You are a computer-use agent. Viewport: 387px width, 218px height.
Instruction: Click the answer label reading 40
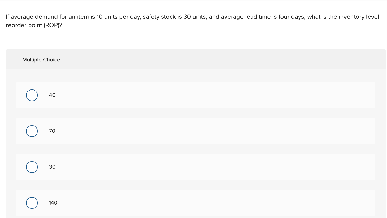click(x=52, y=95)
